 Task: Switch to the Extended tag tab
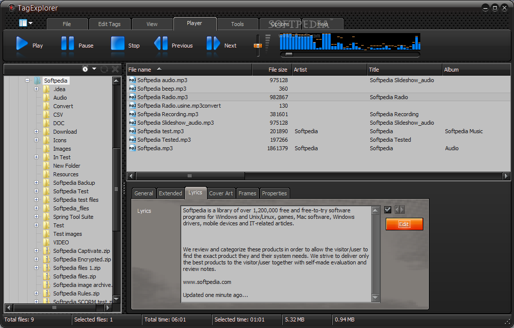(170, 193)
